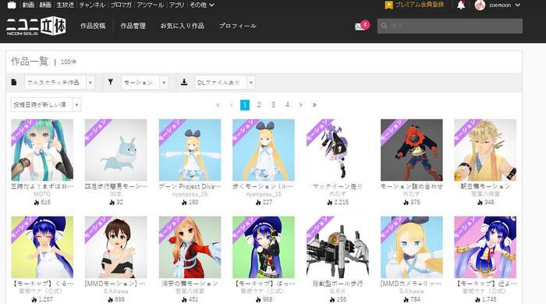Go to next page with single arrow
This screenshot has width=546, height=304.
(301, 104)
